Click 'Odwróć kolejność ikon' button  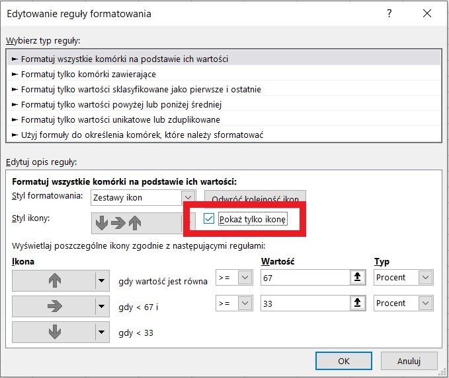tap(255, 197)
